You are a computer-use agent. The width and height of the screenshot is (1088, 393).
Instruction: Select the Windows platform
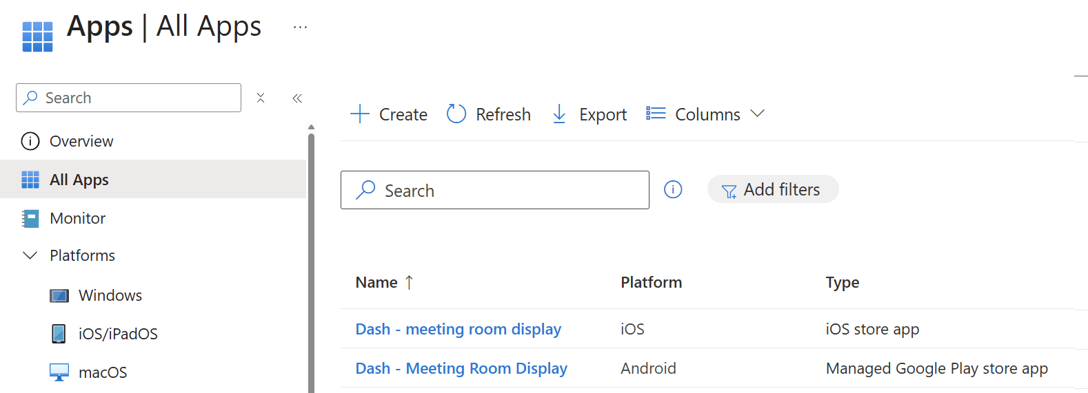pos(110,295)
